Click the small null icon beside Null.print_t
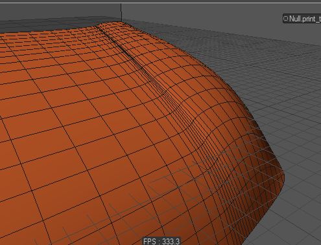Image resolution: width=321 pixels, height=245 pixels. tap(286, 18)
